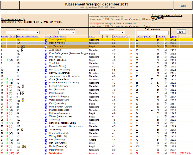Open the 'Sorteer volgorde' dropdown

(67, 33)
